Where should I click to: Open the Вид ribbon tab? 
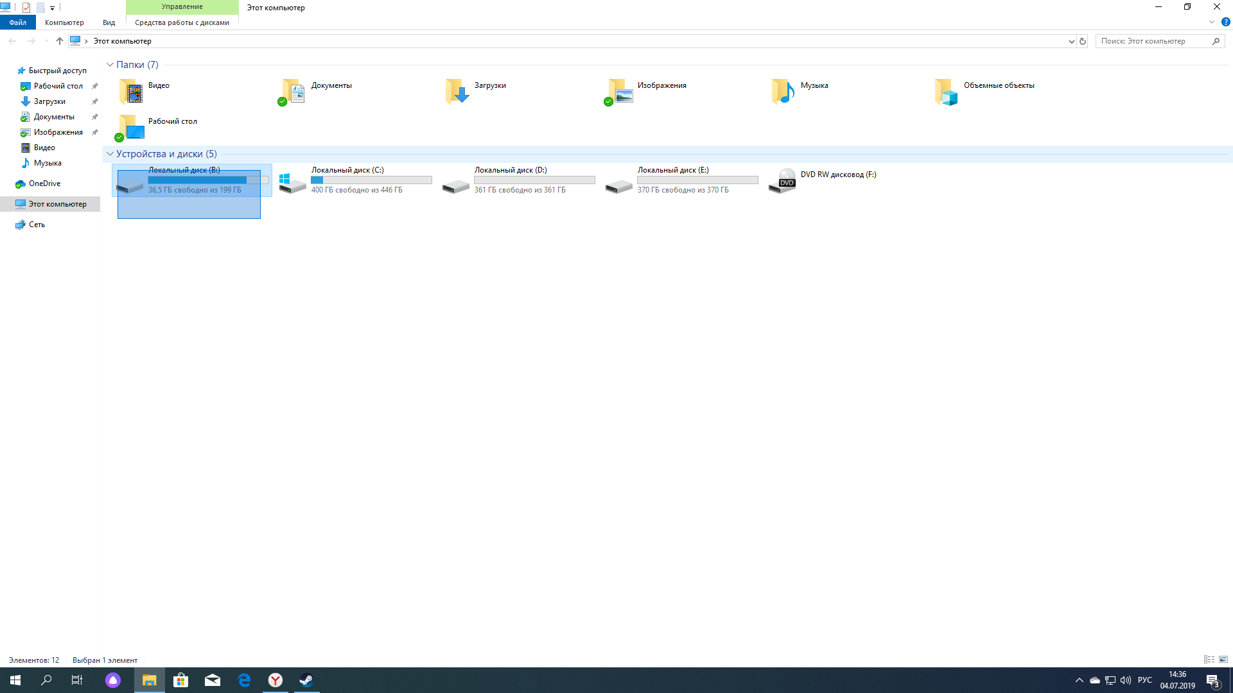pos(109,22)
